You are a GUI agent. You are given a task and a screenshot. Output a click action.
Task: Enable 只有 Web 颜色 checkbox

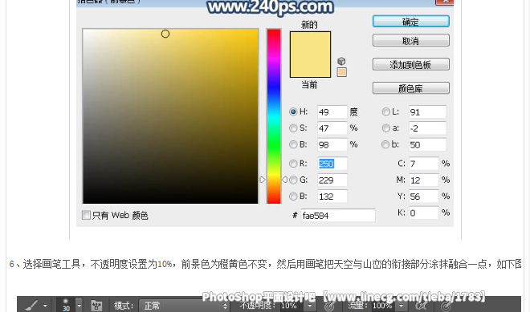tap(86, 215)
